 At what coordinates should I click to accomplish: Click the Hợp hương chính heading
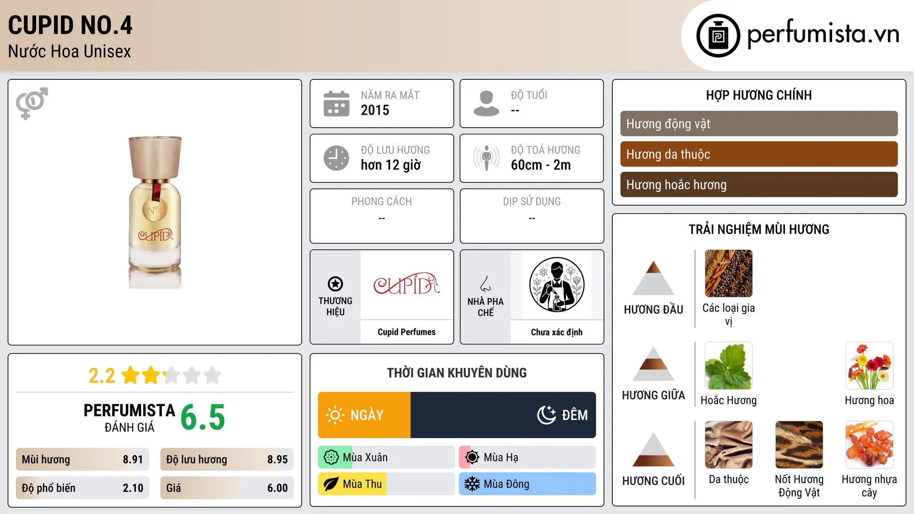[759, 95]
